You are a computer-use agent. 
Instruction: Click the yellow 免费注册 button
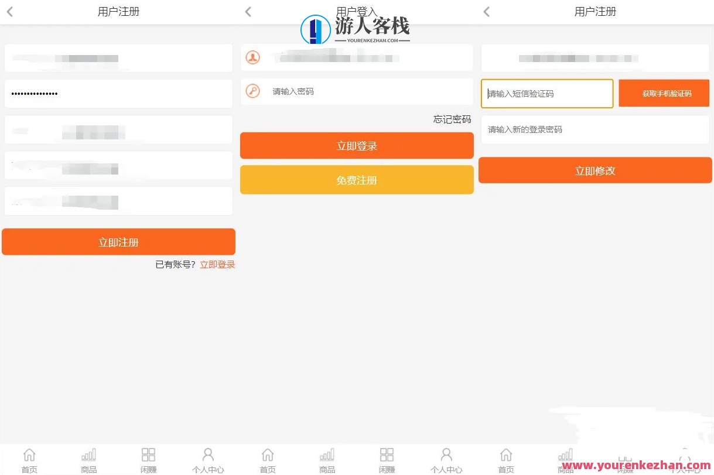pyautogui.click(x=357, y=180)
